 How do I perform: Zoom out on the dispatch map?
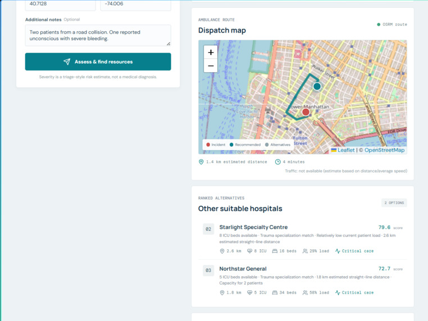[211, 66]
